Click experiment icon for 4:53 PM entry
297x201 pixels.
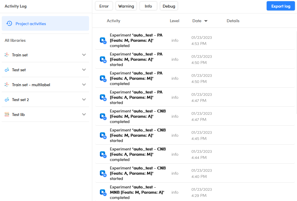coord(103,40)
